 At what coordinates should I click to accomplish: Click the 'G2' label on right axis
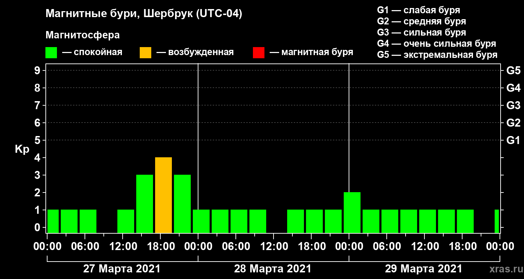click(x=513, y=123)
